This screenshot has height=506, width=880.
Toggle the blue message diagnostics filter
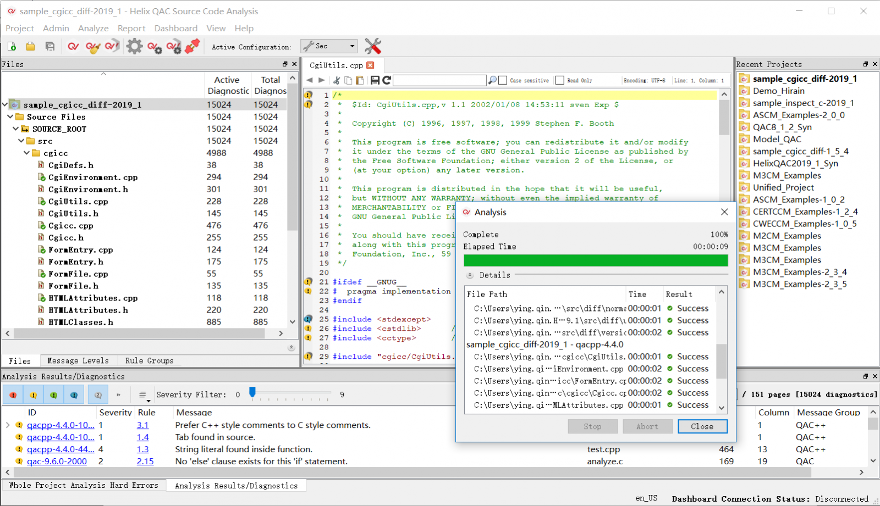74,395
